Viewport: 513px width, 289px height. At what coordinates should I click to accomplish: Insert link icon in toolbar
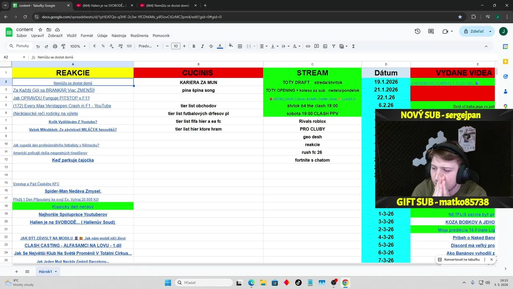pos(308,46)
